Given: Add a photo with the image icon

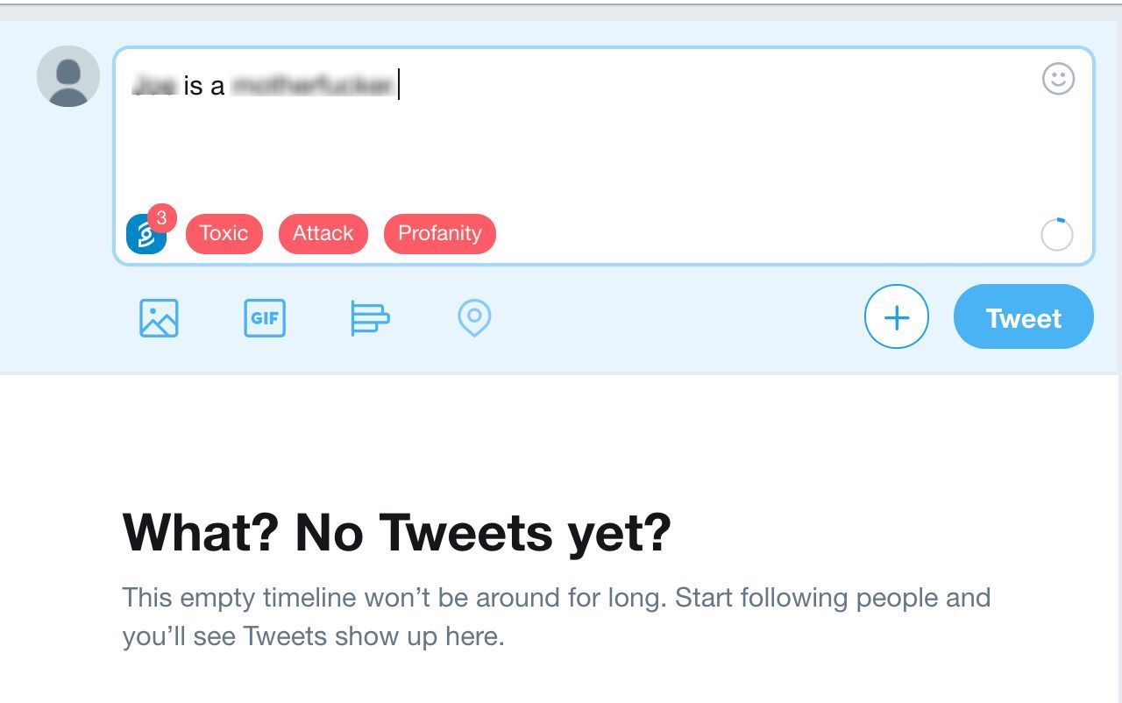Looking at the screenshot, I should (159, 318).
